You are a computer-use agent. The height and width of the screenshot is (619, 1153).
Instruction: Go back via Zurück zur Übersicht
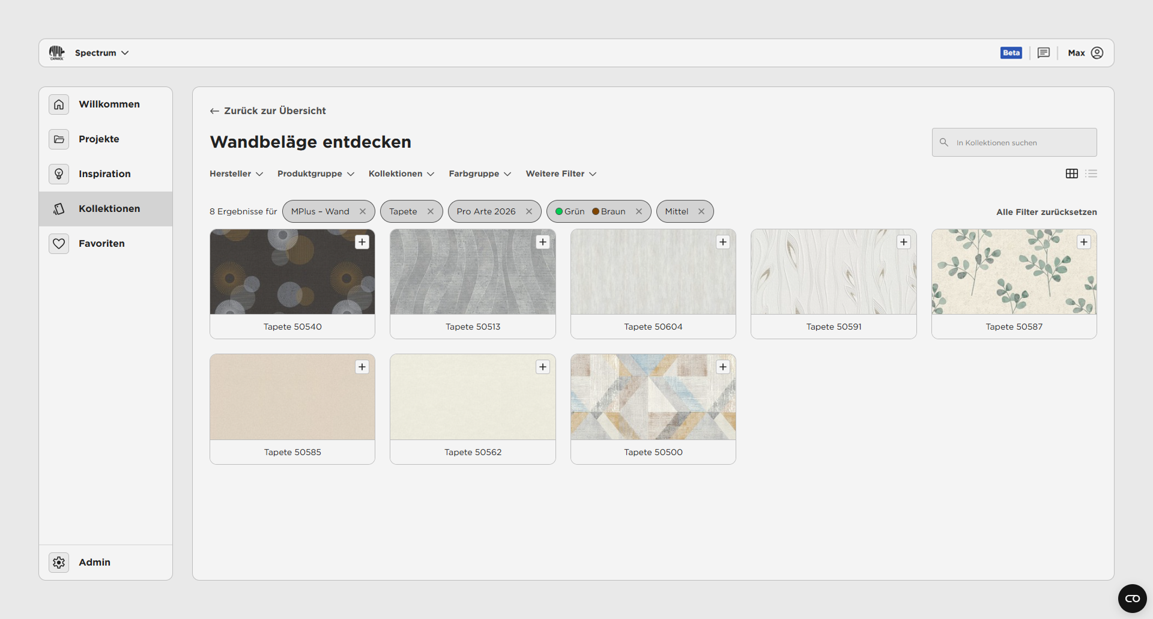[x=268, y=110]
